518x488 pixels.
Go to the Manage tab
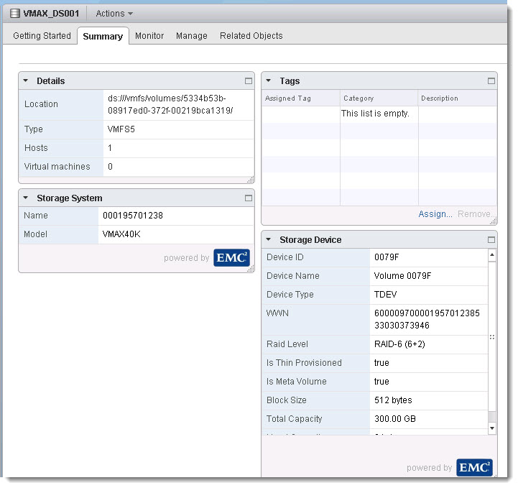(192, 36)
